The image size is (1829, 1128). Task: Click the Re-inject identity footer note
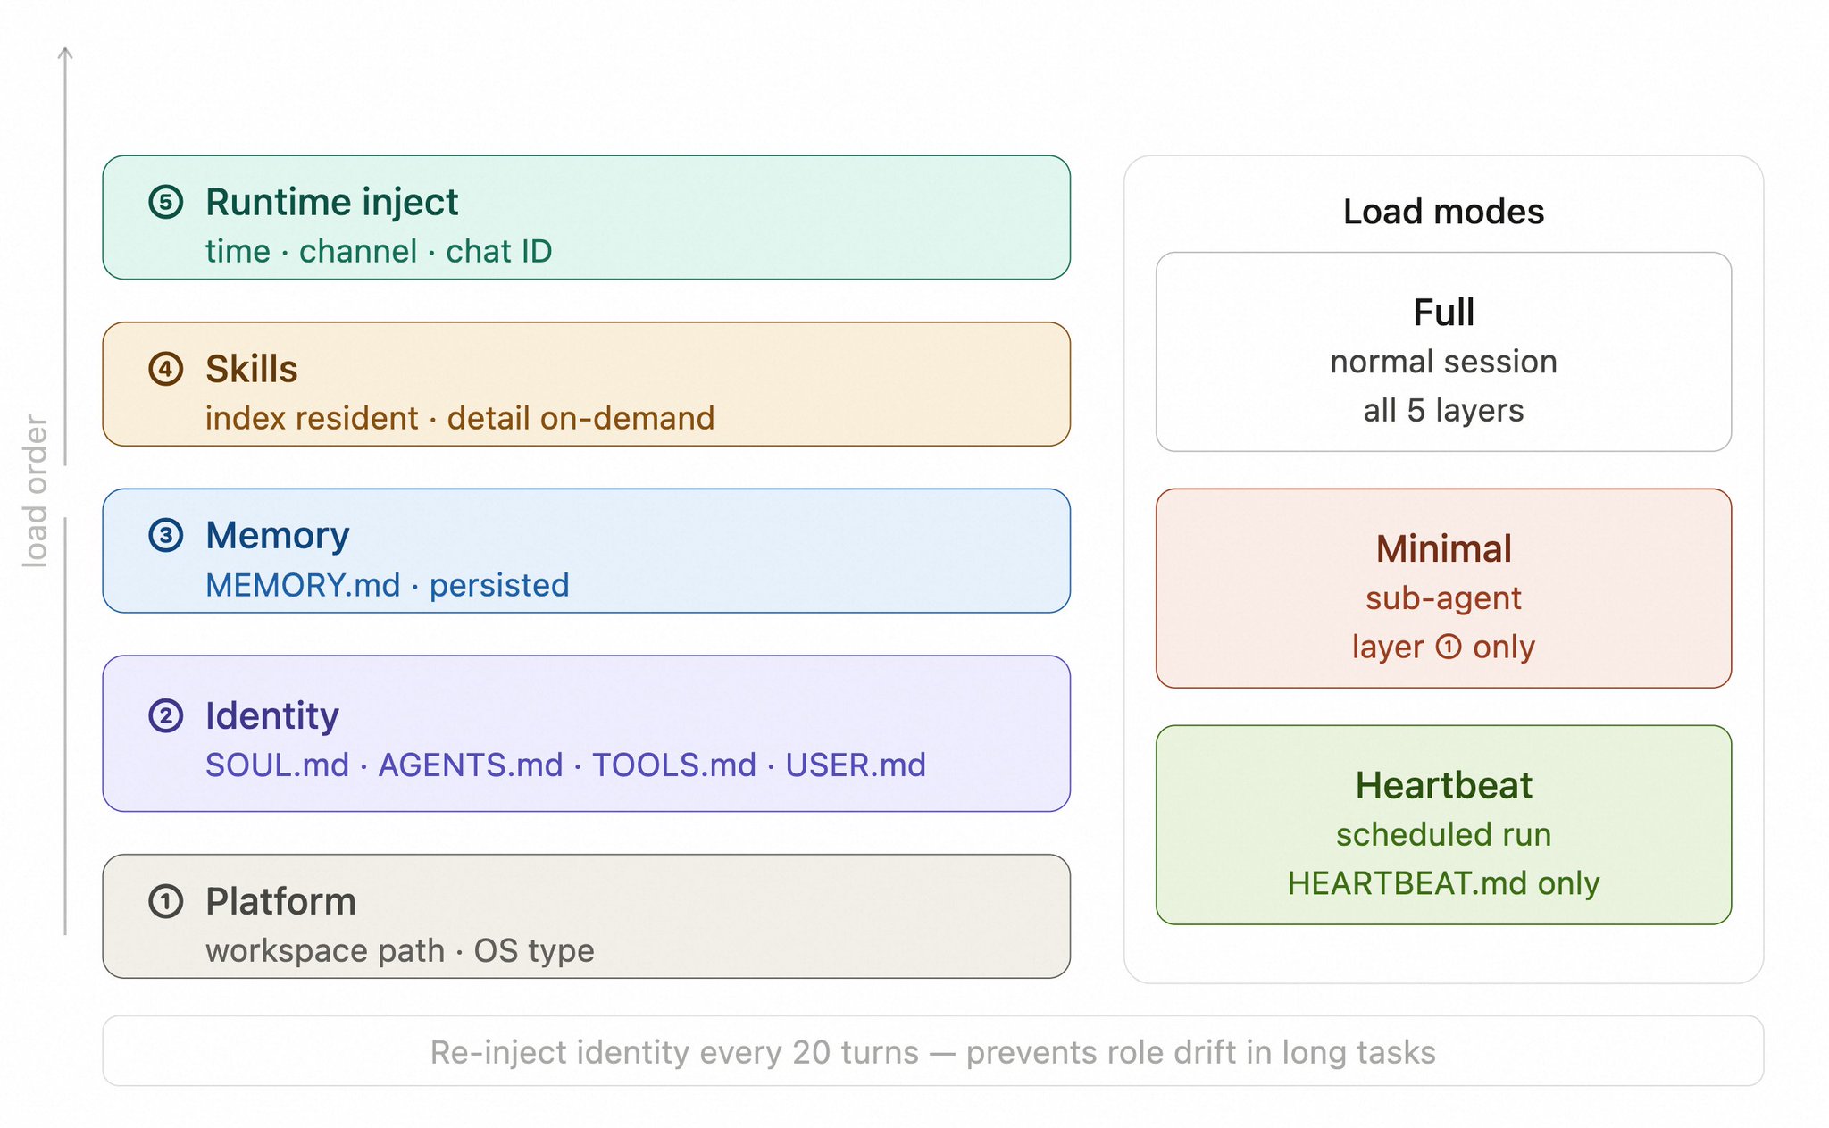click(932, 1052)
